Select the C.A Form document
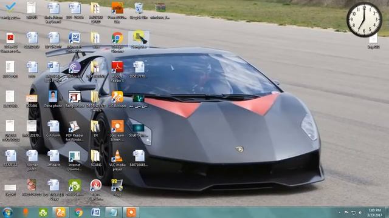The width and height of the screenshot is (389, 218). pos(53,129)
